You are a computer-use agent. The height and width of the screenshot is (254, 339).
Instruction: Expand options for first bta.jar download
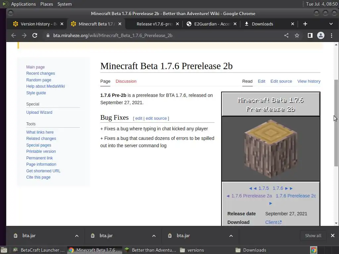click(77, 236)
